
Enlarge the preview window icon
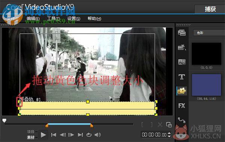pos(169,125)
